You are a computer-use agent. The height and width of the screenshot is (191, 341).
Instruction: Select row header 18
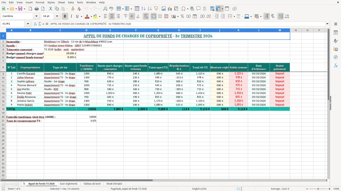click(x=3, y=109)
